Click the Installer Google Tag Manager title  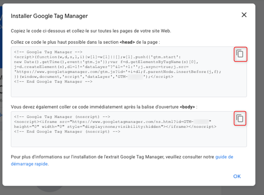click(x=49, y=16)
